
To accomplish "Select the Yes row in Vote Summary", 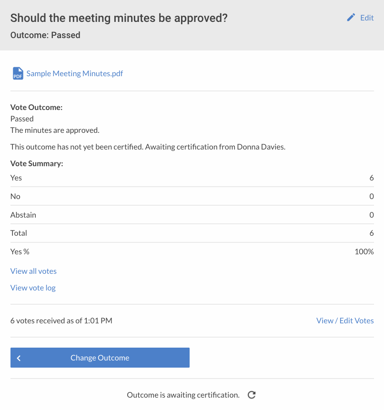I will [191, 178].
